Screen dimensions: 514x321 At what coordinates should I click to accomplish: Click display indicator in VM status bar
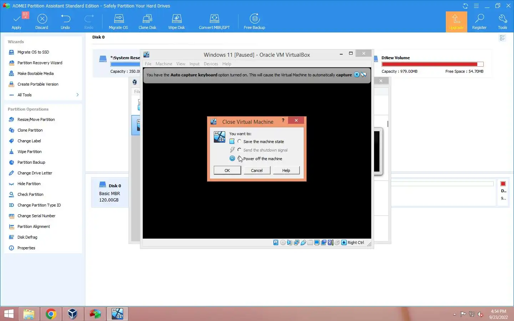pyautogui.click(x=317, y=243)
